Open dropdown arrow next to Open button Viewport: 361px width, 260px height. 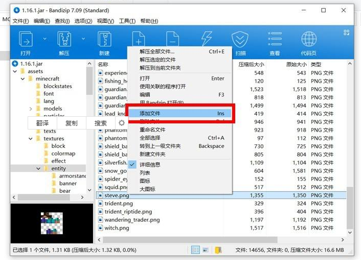pyautogui.click(x=44, y=39)
